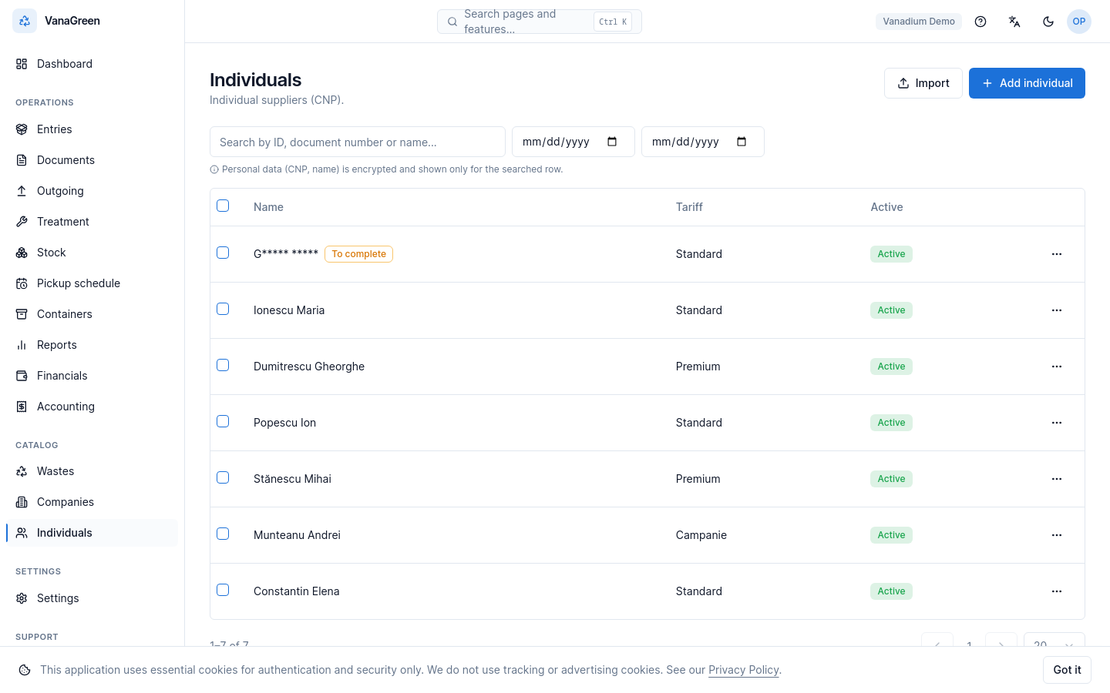Open calendar picker of second date field
Screen dimensions: 1110x693
coord(742,142)
